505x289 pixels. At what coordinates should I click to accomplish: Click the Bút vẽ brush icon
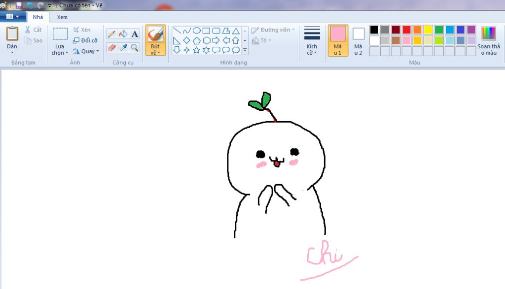click(x=155, y=34)
